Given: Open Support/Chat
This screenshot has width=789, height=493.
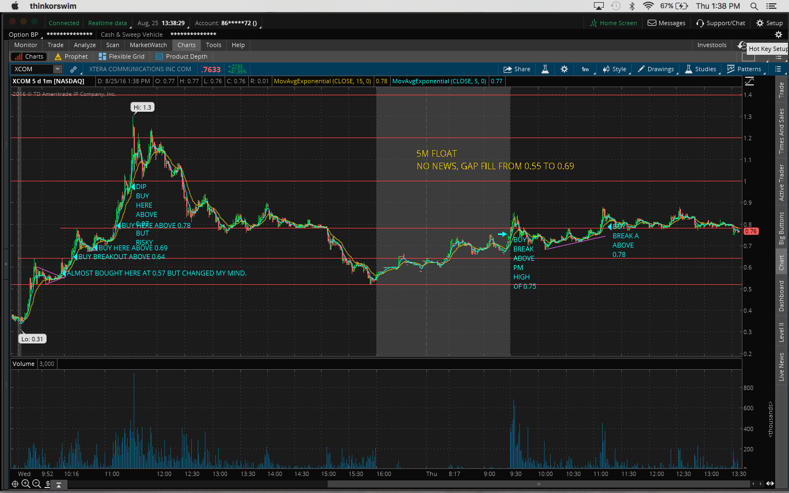Looking at the screenshot, I should (x=721, y=23).
